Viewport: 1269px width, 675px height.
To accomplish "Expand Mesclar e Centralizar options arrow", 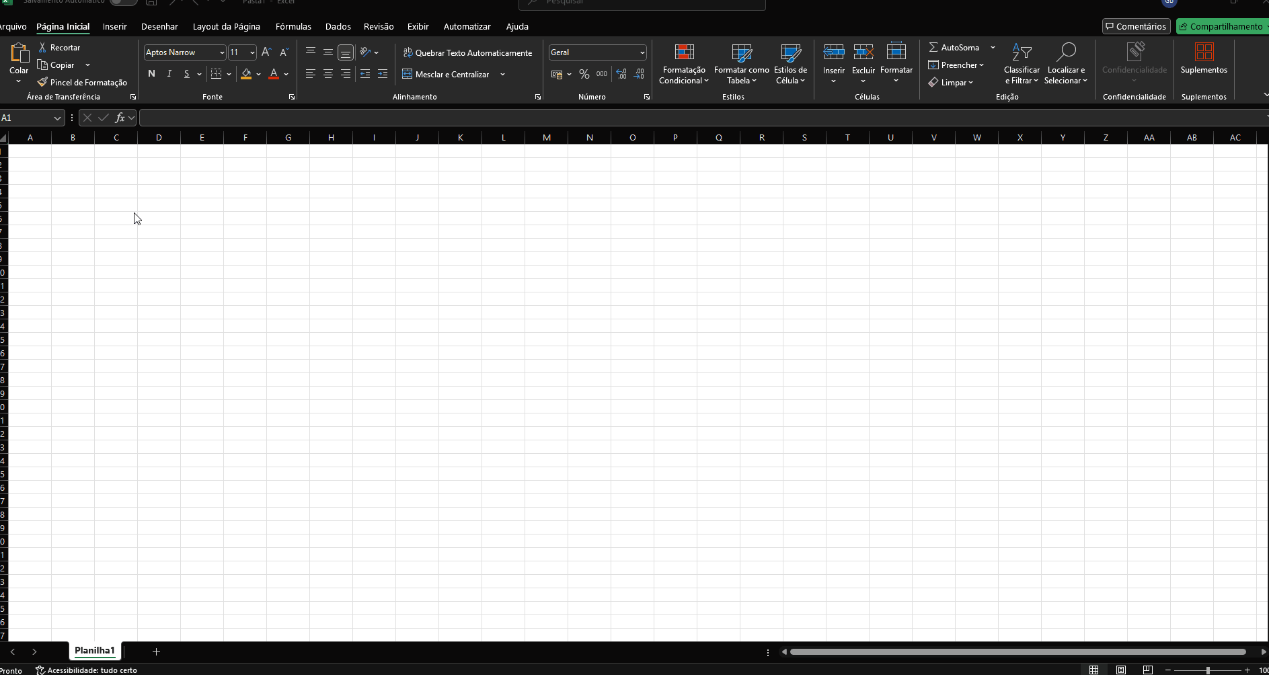I will tap(502, 74).
